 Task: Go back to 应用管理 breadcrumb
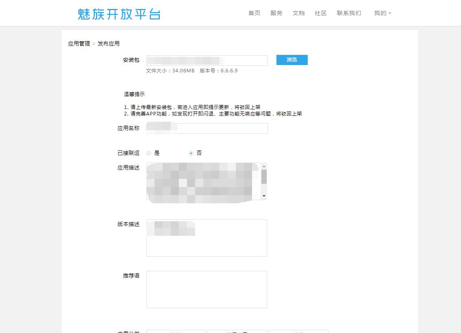point(79,44)
